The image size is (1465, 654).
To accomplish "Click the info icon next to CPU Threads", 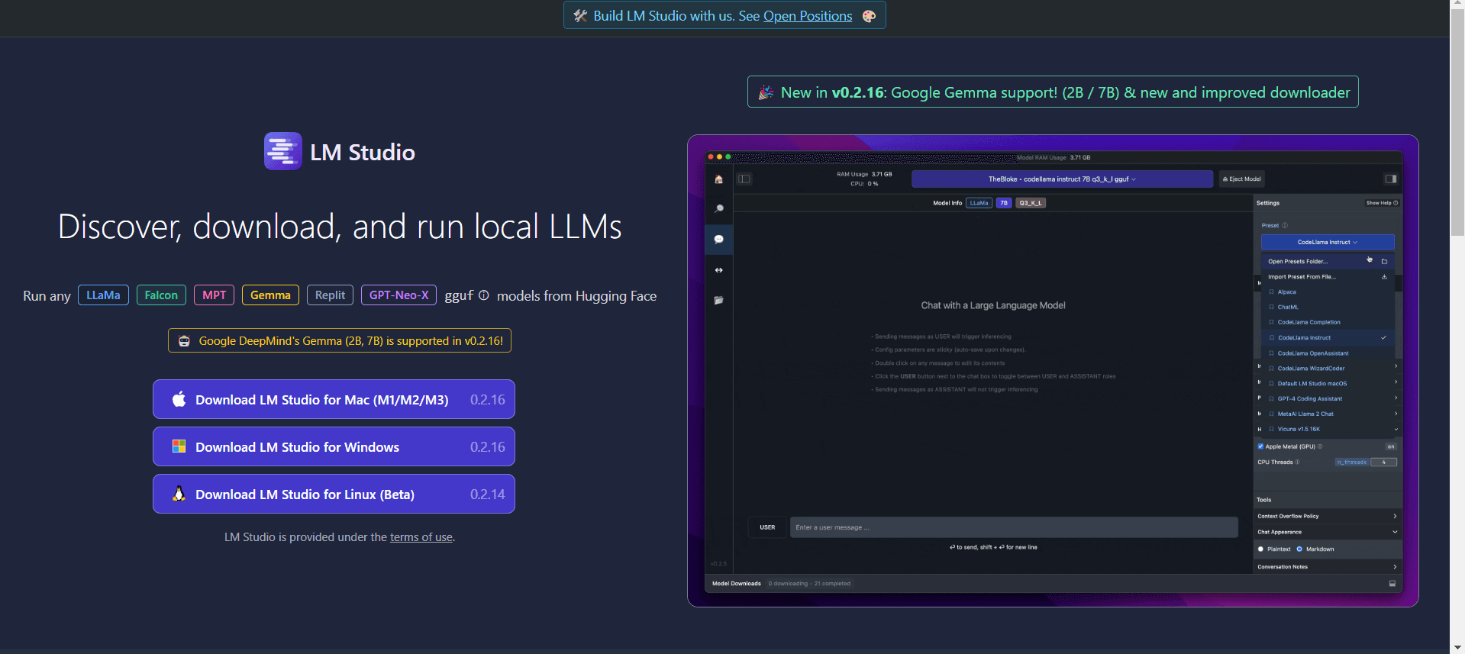I will [x=1297, y=462].
